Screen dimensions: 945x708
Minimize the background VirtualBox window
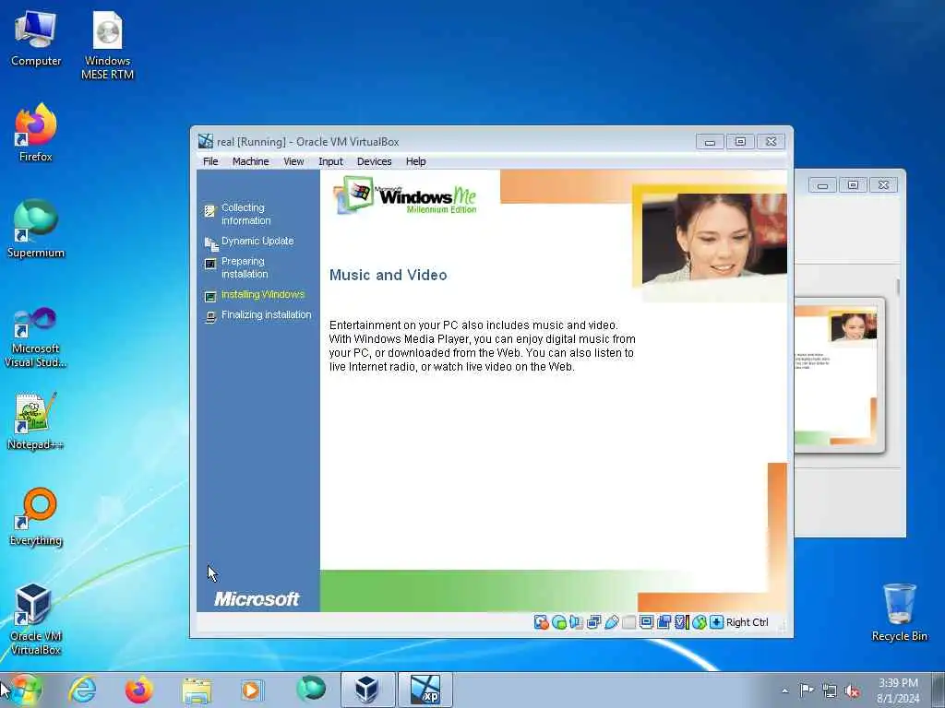(x=822, y=185)
